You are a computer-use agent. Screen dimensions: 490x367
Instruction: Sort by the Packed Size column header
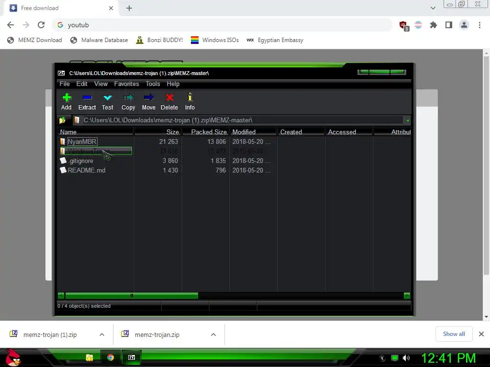tap(205, 132)
